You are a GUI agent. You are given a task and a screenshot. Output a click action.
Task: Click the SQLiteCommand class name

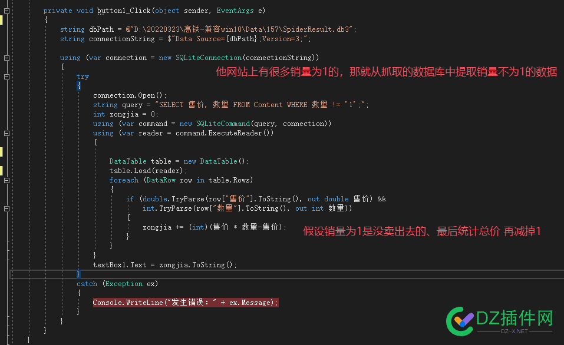tap(223, 124)
